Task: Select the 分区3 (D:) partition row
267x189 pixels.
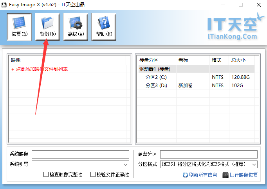Action: [197, 86]
